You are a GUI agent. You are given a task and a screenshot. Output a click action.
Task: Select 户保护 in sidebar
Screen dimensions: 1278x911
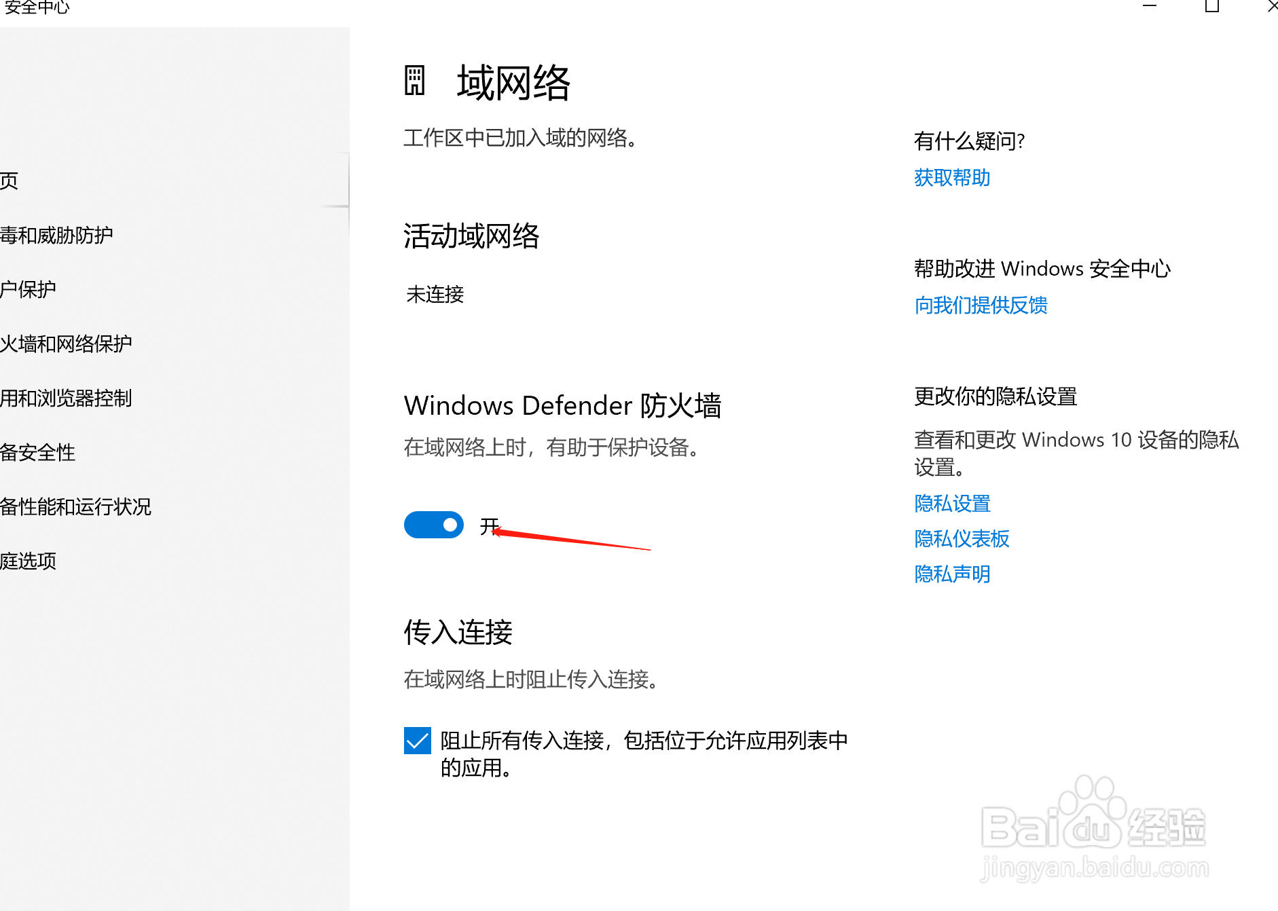tap(29, 290)
